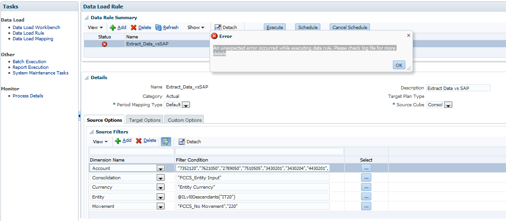This screenshot has height=221, width=506.
Task: Click the Account filter condition field
Action: (253, 168)
